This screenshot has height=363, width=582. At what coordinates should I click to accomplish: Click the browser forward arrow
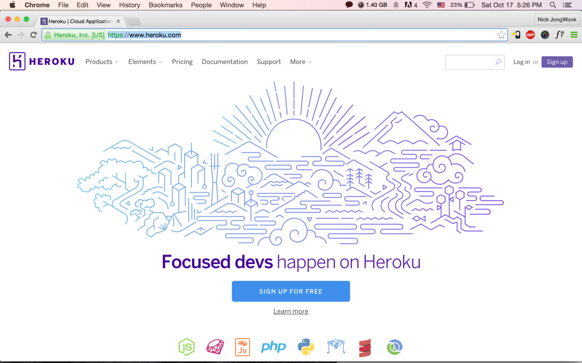(x=21, y=35)
